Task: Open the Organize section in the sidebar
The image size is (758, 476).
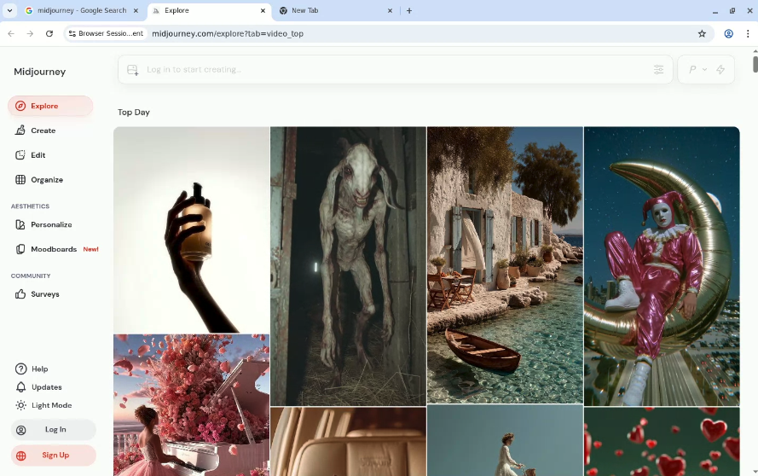Action: [x=47, y=180]
